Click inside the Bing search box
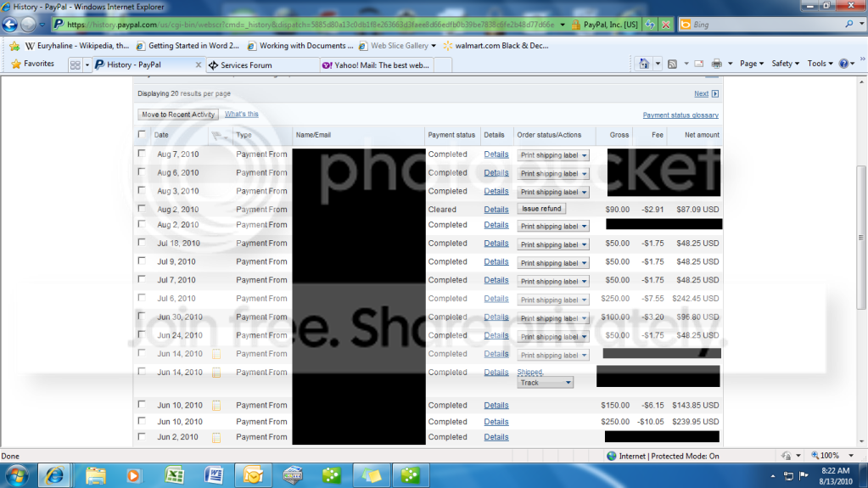The height and width of the screenshot is (488, 868). pyautogui.click(x=767, y=25)
